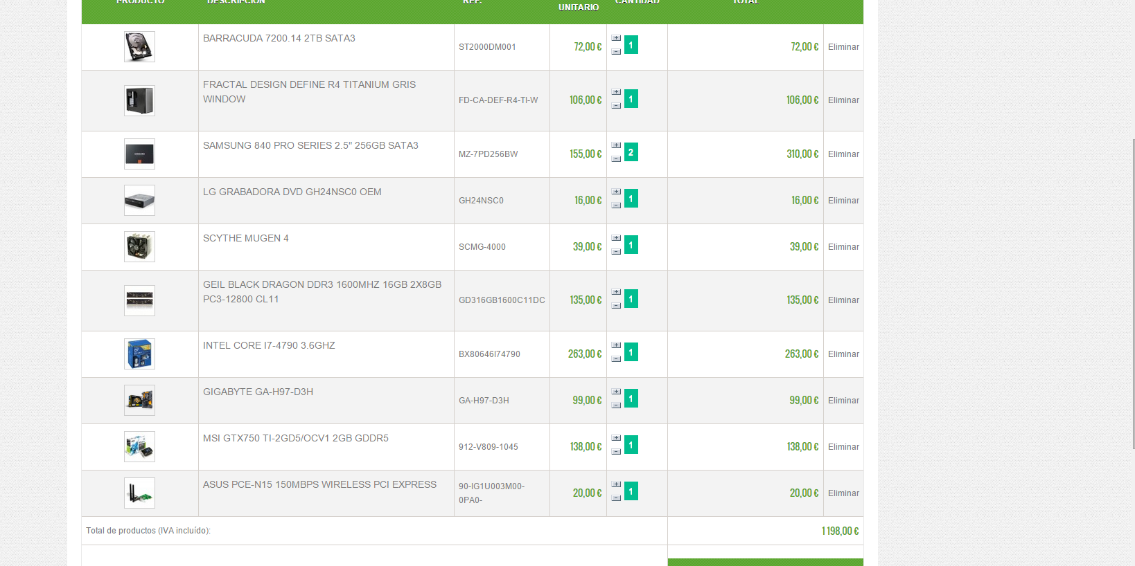Image resolution: width=1135 pixels, height=566 pixels.
Task: Click Eliminar for GeIL Black Dragon RAM
Action: [843, 300]
